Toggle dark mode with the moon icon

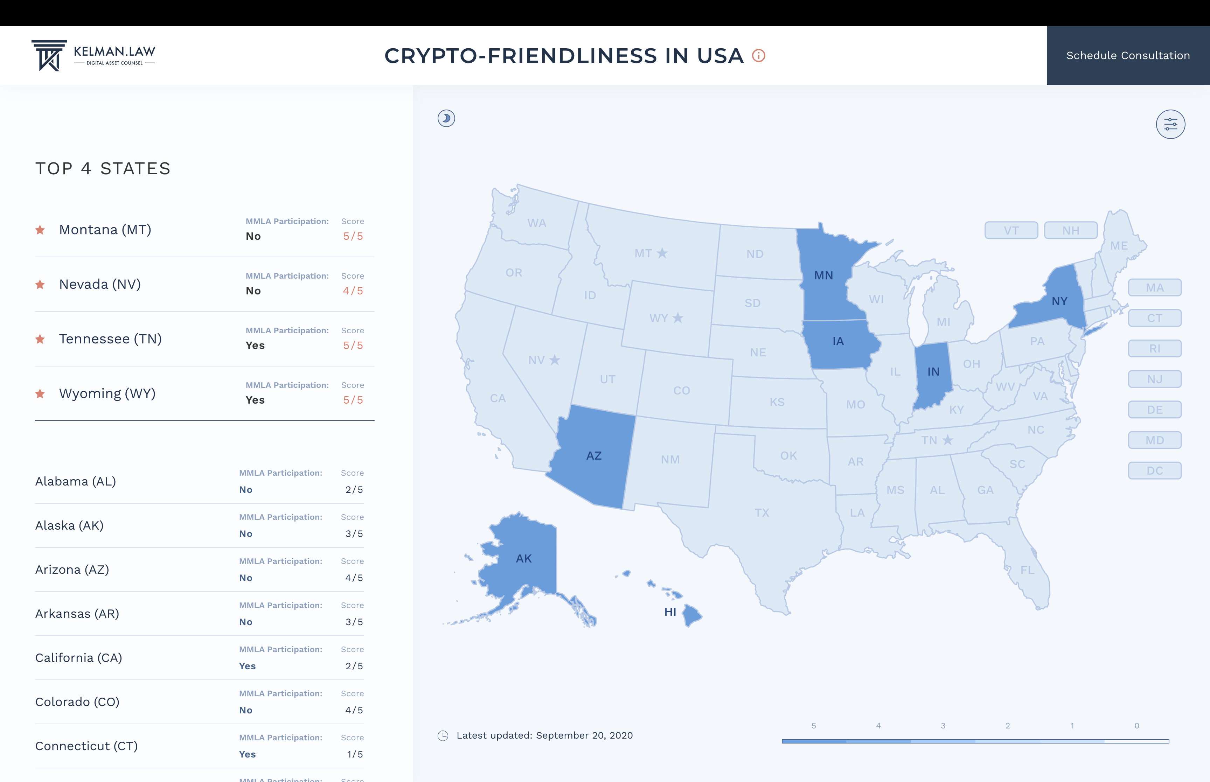pyautogui.click(x=446, y=118)
